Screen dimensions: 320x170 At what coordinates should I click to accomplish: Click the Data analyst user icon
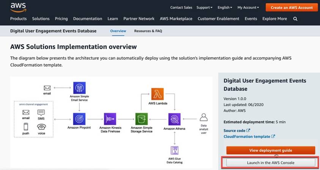coord(203,117)
